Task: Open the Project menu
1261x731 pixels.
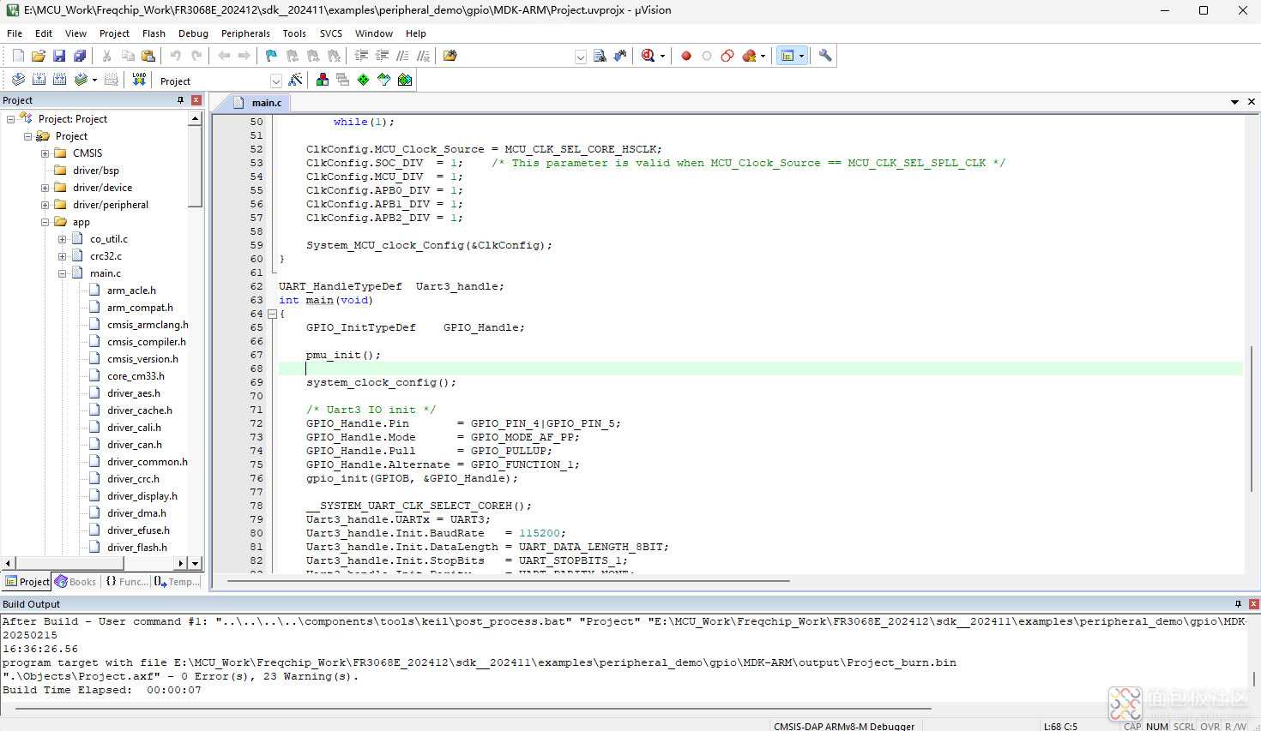Action: (x=114, y=33)
